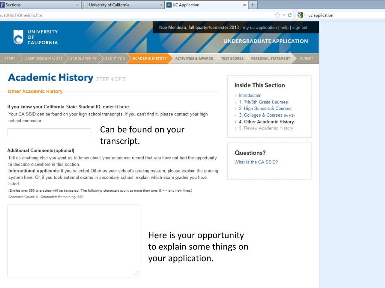The image size is (385, 288).
Task: Open Colleges & Courses section link
Action: click(x=267, y=115)
